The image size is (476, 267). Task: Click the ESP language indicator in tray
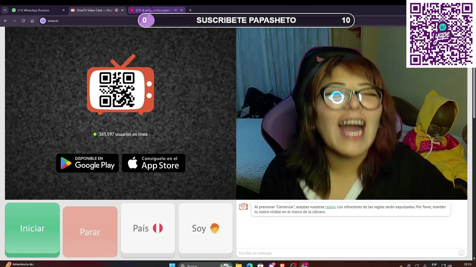[x=434, y=265]
